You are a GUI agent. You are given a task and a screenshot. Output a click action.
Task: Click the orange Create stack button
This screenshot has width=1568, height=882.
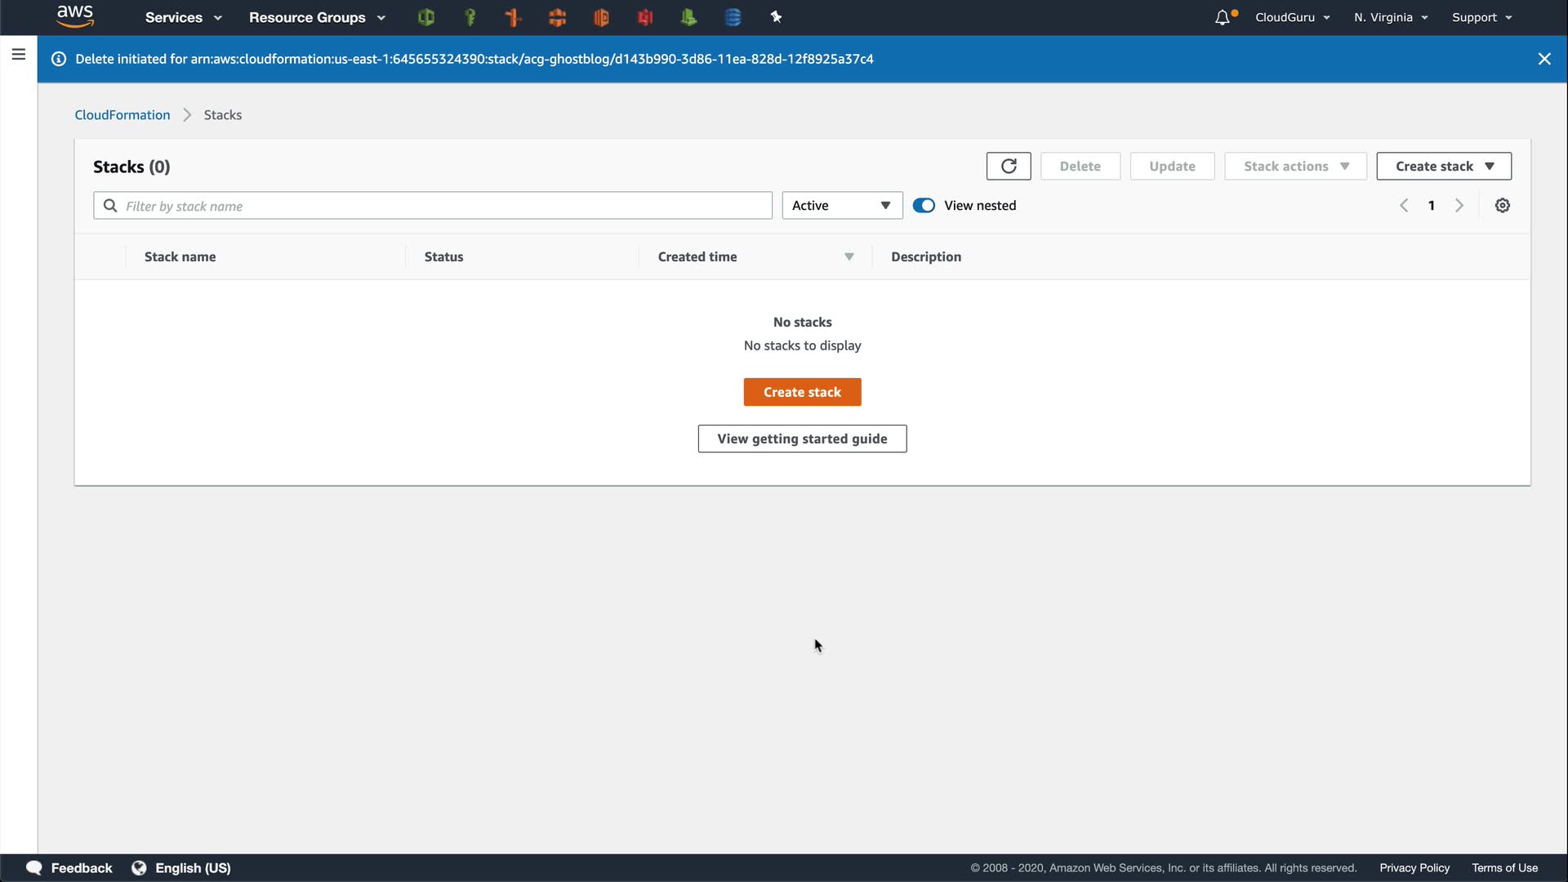(x=802, y=392)
